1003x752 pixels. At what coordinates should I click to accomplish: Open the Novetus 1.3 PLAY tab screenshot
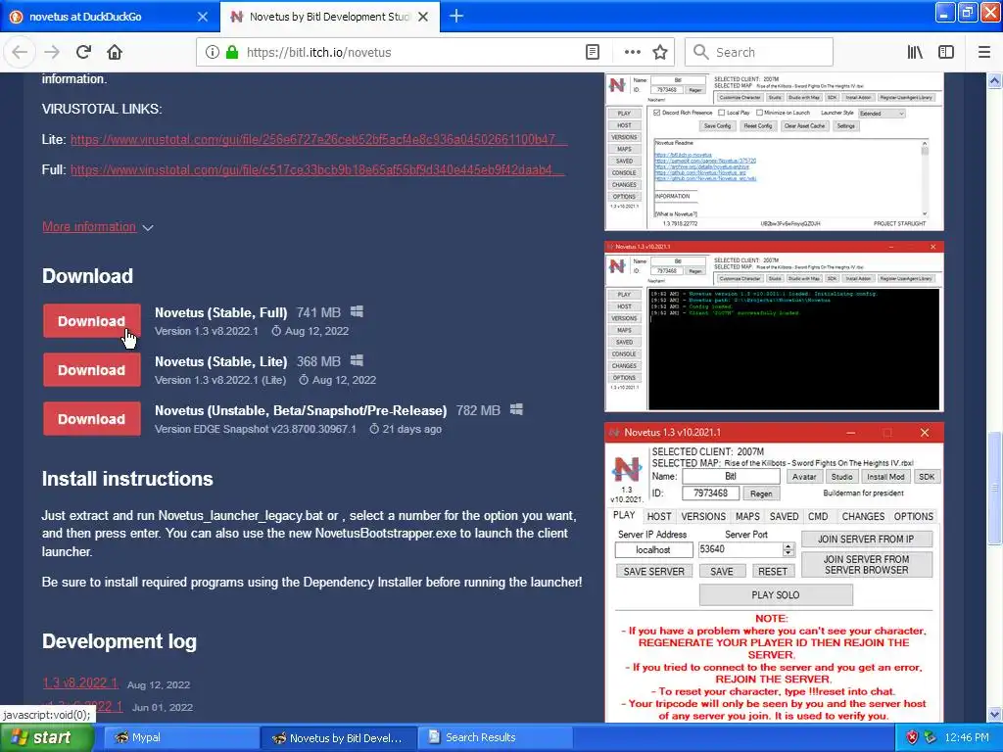coord(774,573)
